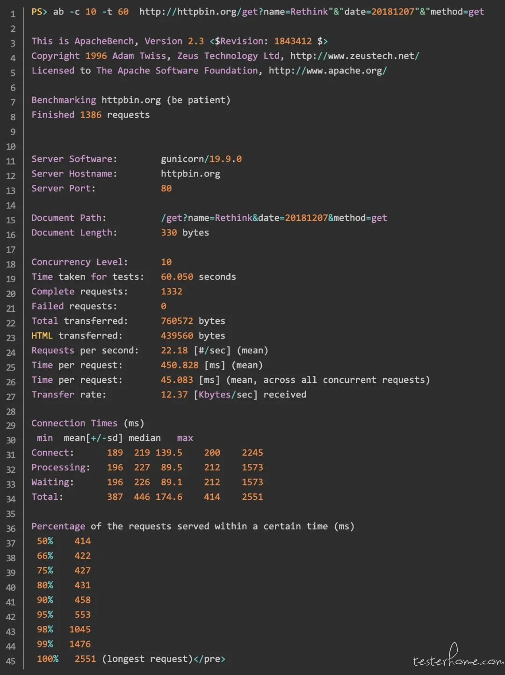Click the Transfer rate value 12.37
This screenshot has width=505, height=675.
[x=174, y=395]
